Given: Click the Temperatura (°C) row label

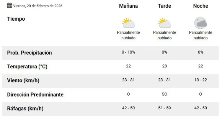Looking at the screenshot, I should pyautogui.click(x=27, y=67).
